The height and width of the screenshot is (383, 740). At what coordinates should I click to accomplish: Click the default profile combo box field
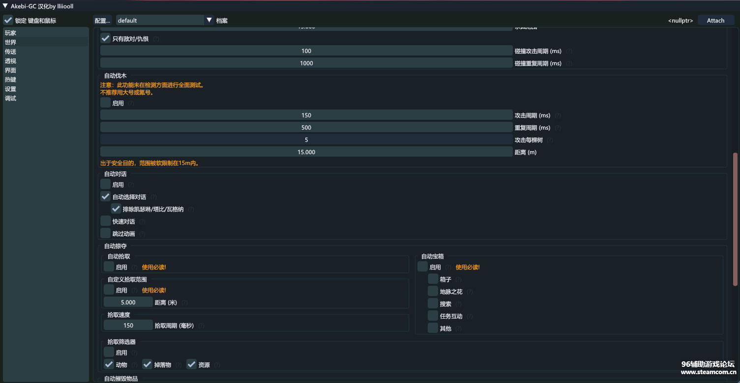(x=160, y=20)
